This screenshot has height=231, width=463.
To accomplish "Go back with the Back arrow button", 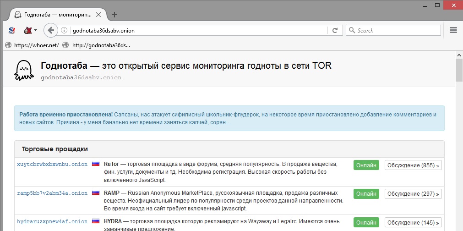I will [51, 30].
